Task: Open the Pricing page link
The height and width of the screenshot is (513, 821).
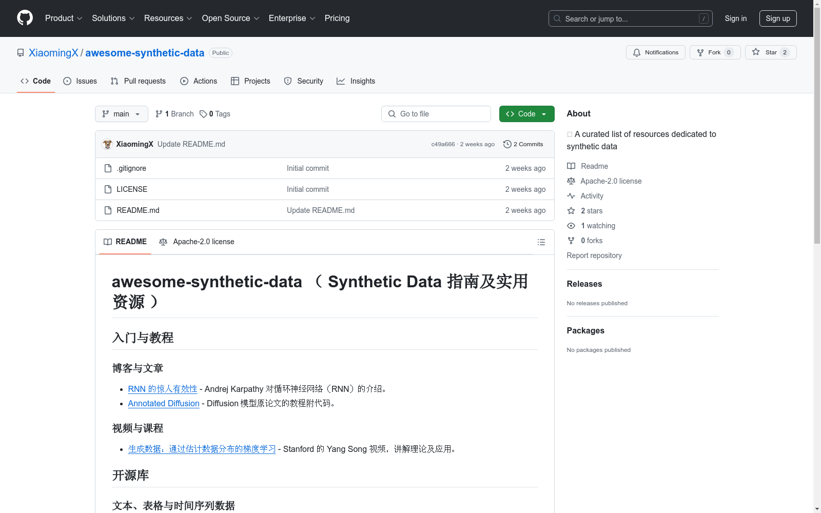Action: pos(337,18)
